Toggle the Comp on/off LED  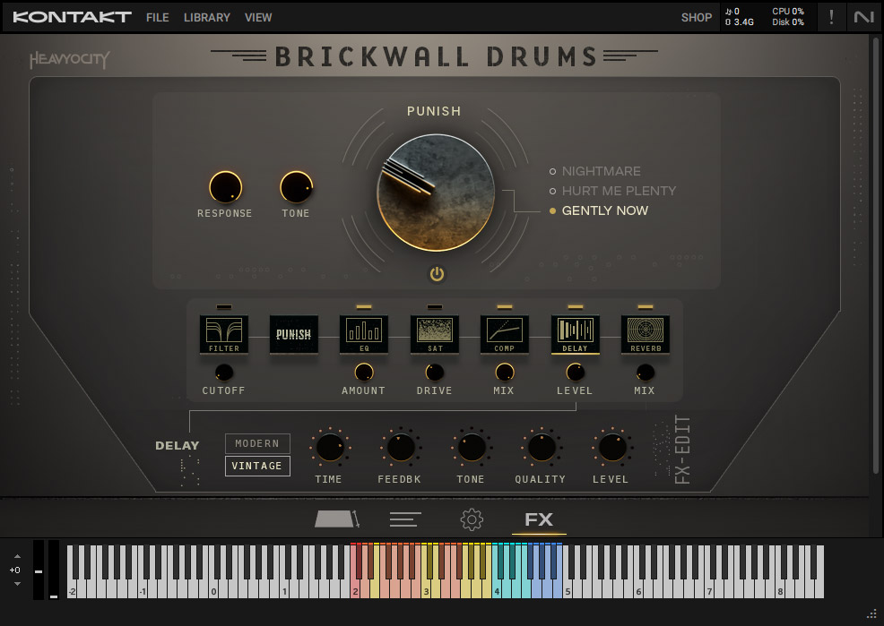coord(505,307)
